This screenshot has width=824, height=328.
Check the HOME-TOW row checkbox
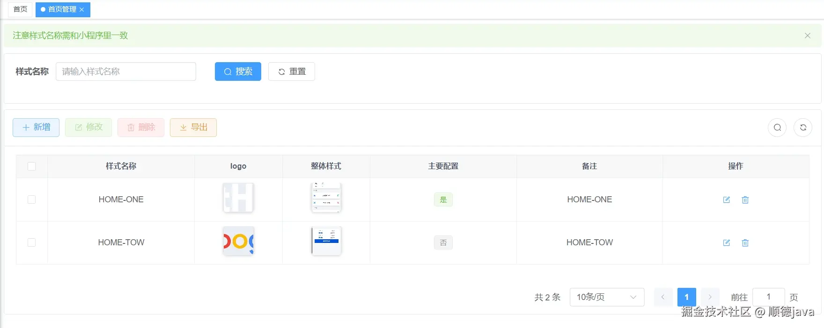pyautogui.click(x=32, y=242)
